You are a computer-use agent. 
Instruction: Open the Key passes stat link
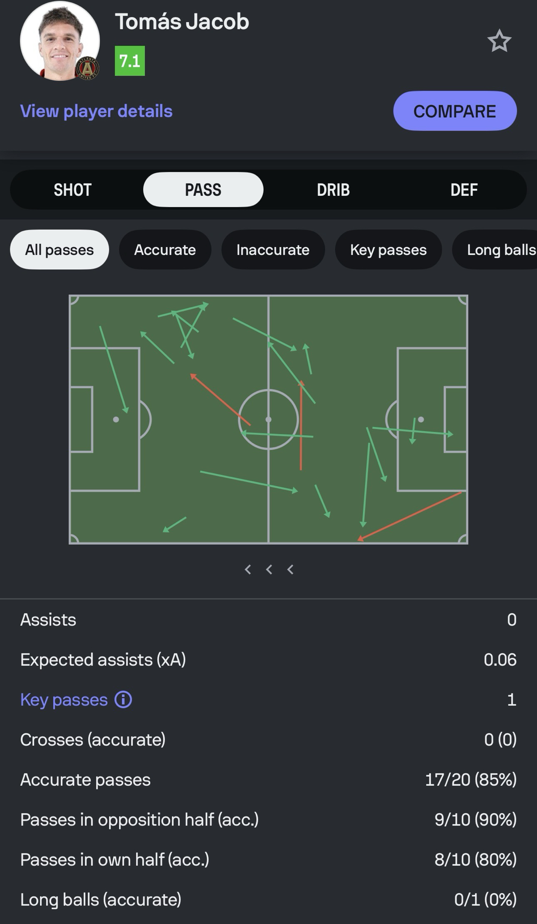point(64,699)
